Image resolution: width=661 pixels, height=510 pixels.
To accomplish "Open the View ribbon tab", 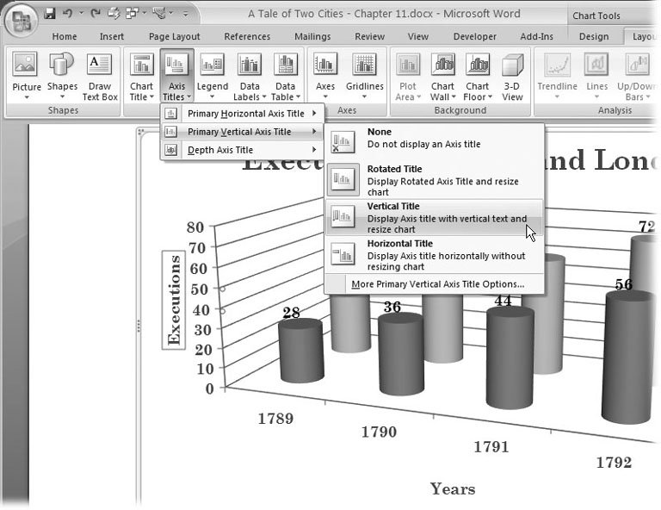I will (417, 37).
